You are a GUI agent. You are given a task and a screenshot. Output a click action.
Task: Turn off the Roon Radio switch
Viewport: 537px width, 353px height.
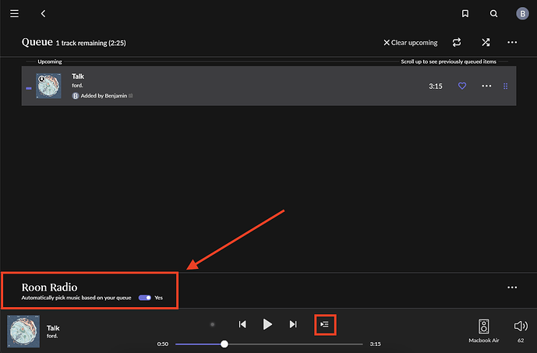144,298
